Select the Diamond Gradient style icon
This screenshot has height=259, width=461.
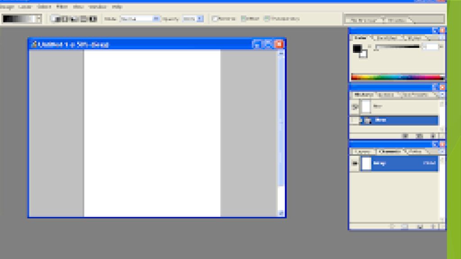[93, 19]
